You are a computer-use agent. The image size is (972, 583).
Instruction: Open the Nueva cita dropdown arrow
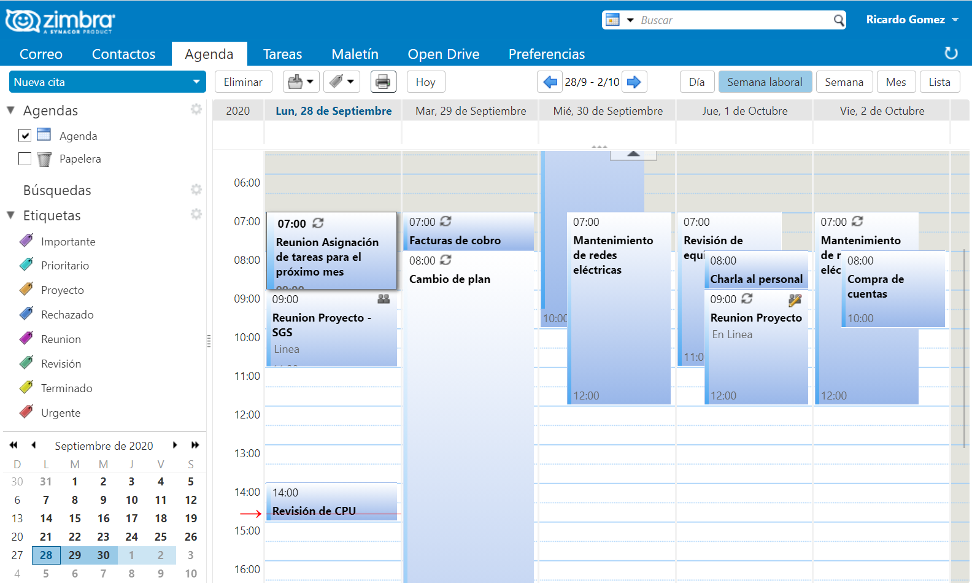tap(196, 82)
